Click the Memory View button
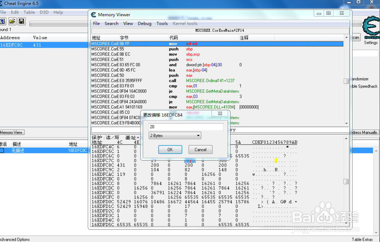 point(12,132)
